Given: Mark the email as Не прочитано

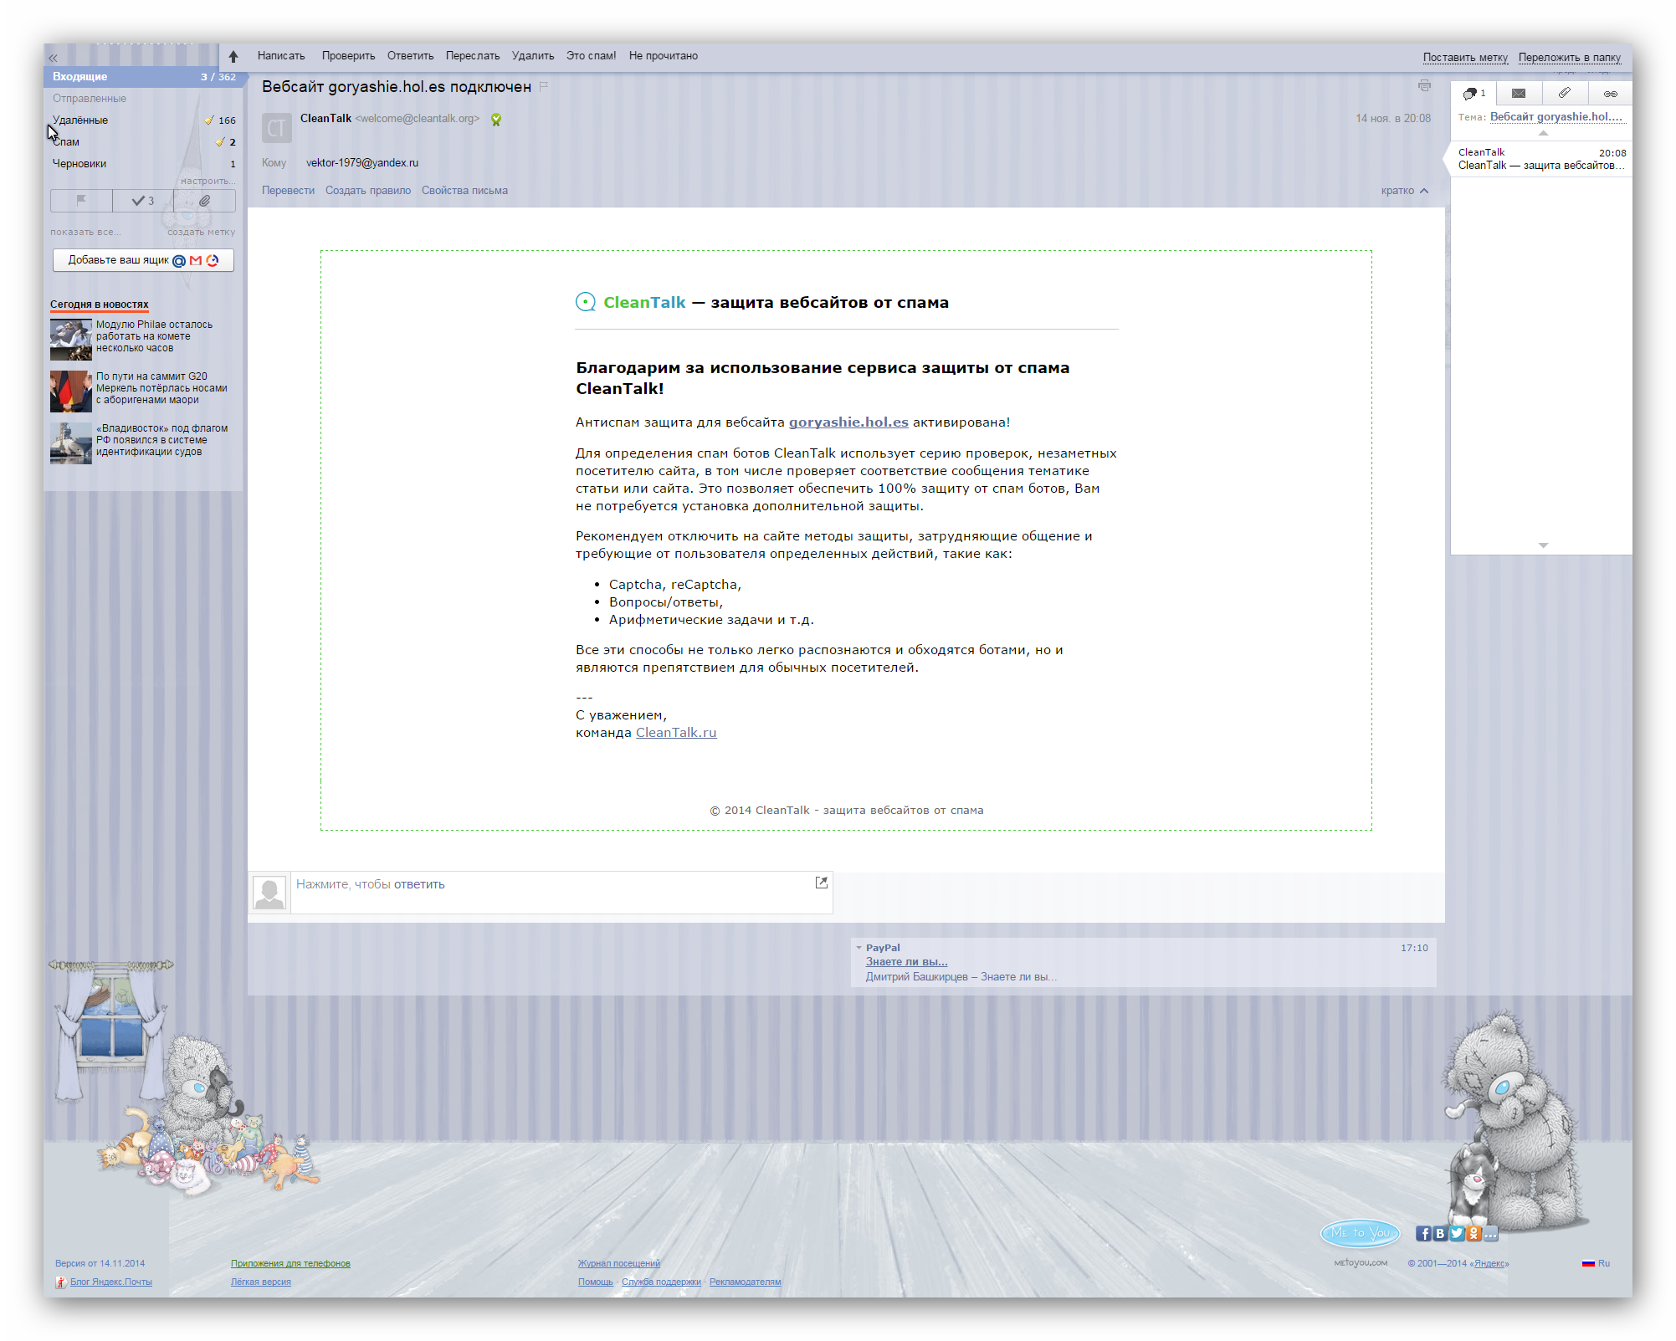Looking at the screenshot, I should pos(664,56).
